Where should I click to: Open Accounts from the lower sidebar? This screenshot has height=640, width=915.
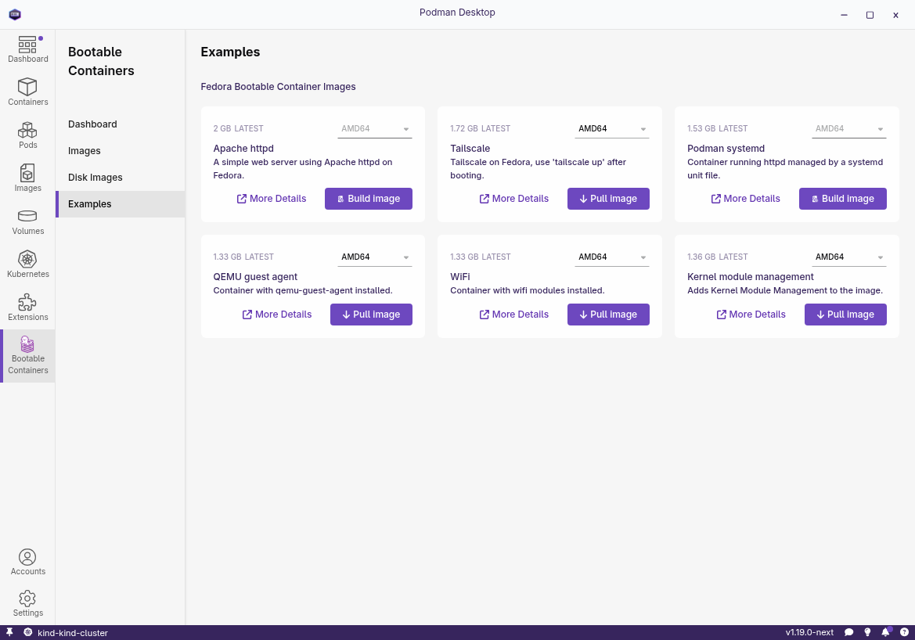tap(27, 560)
